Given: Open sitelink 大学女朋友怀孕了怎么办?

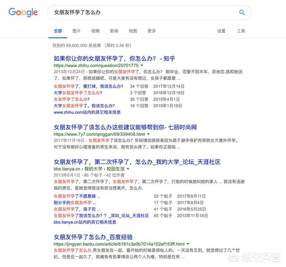Looking at the screenshot, I should 78,93.
